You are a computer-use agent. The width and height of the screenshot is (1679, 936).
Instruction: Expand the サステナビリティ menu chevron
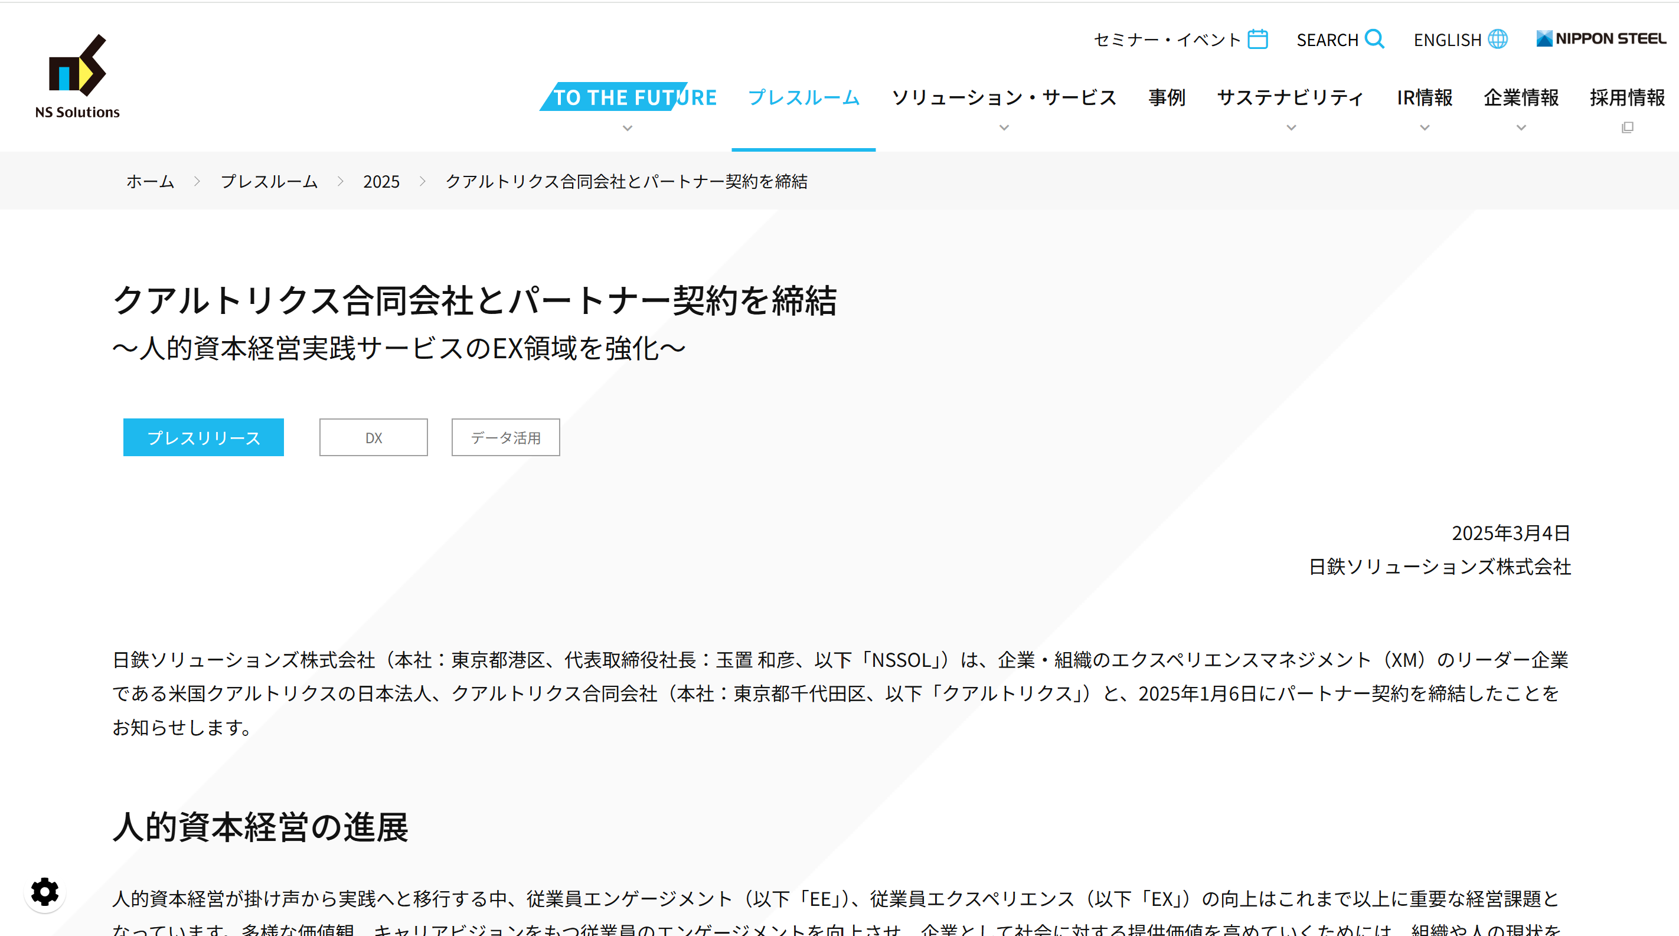[x=1291, y=128]
